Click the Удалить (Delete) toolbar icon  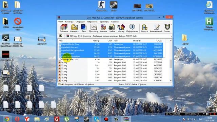[x=103, y=28]
